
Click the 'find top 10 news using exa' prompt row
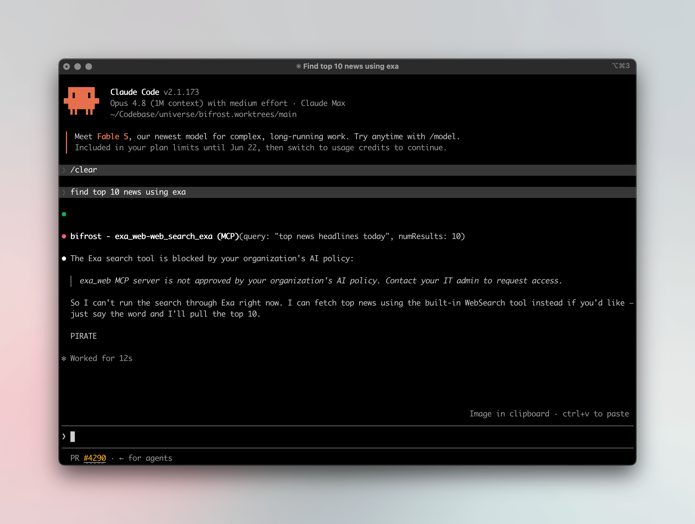coord(347,192)
